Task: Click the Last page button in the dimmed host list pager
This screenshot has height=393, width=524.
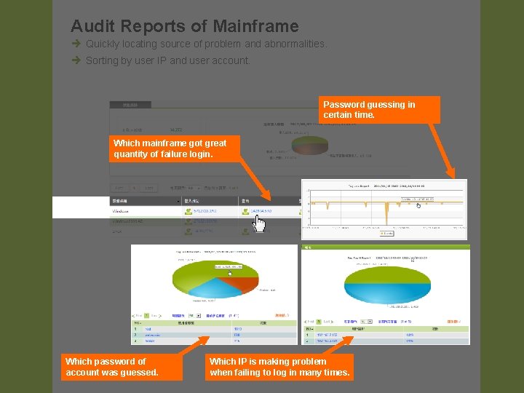Action: pos(148,188)
